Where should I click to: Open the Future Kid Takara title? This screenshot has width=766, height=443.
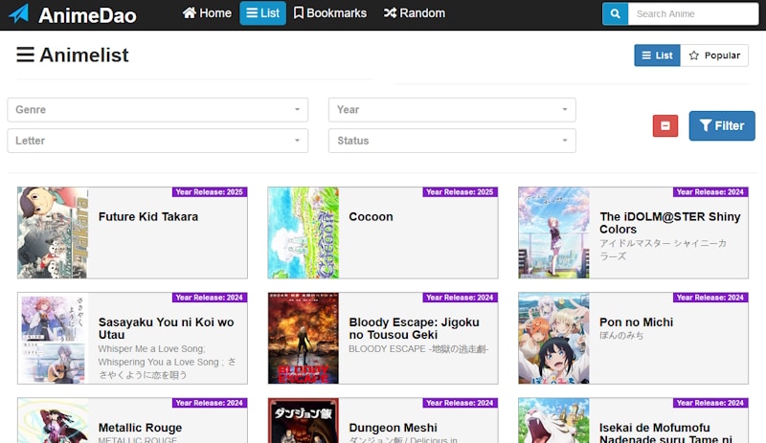(148, 217)
